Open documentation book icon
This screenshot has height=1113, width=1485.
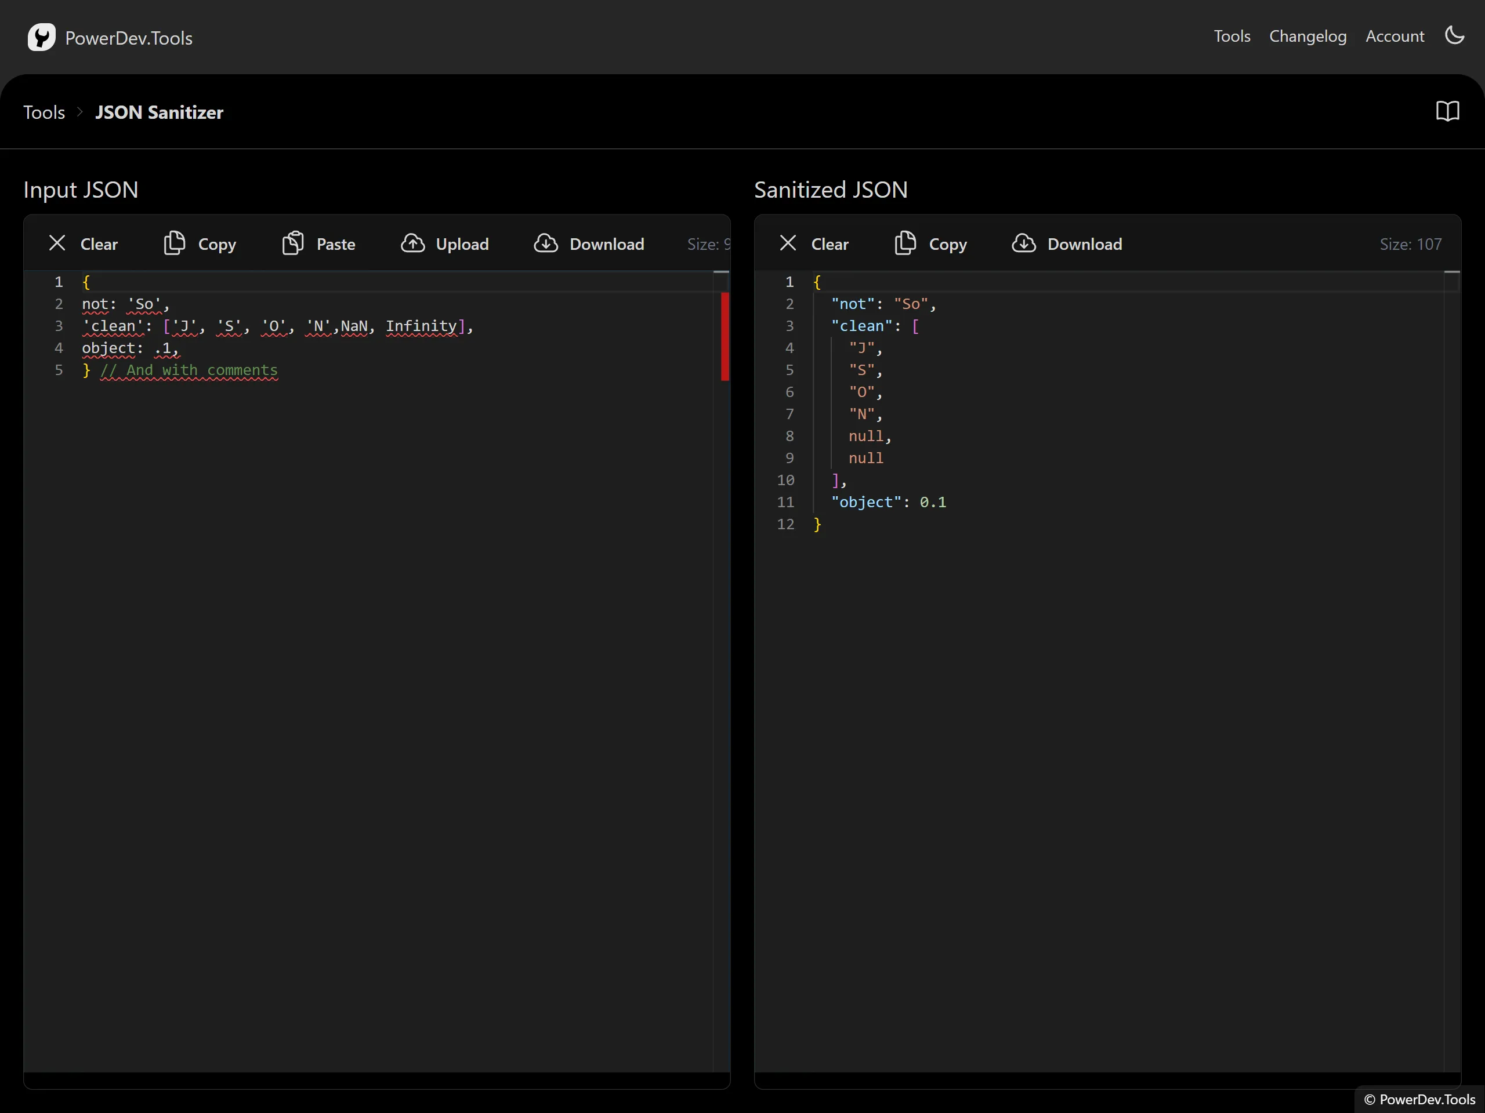(x=1447, y=111)
